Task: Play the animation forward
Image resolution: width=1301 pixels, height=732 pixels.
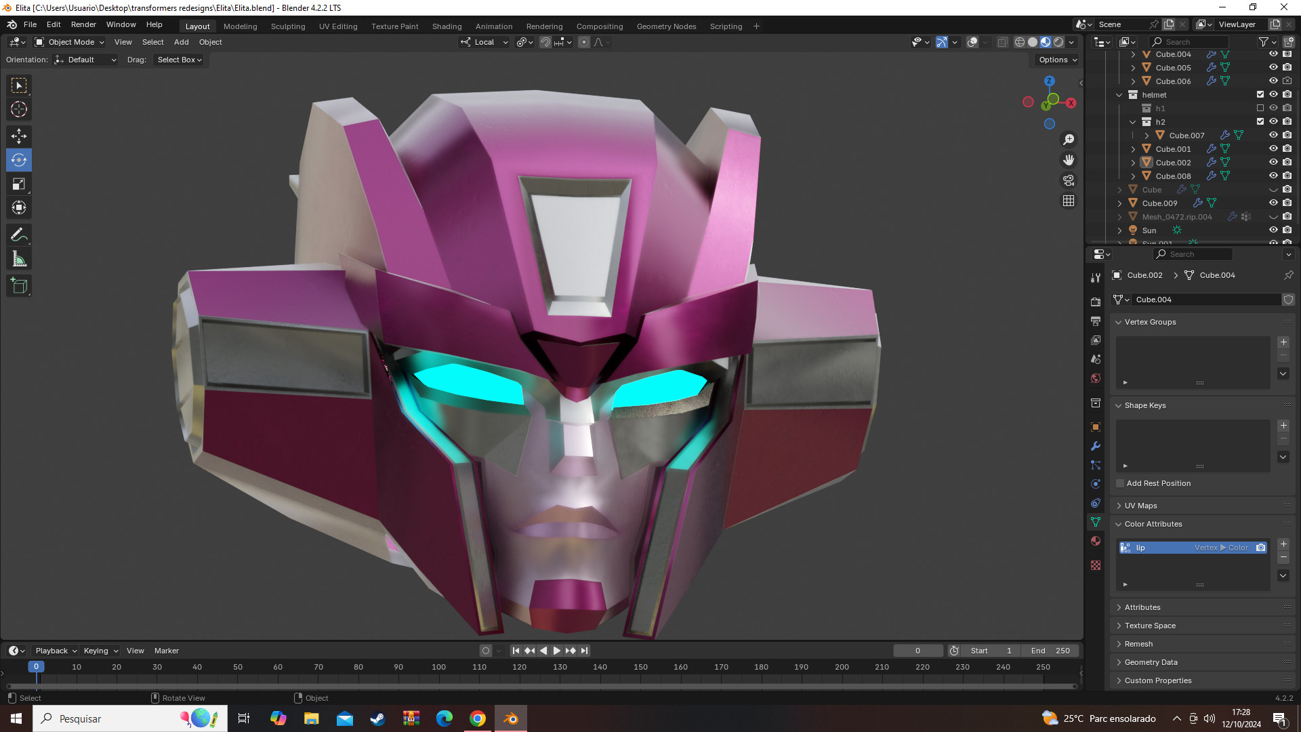Action: [557, 651]
